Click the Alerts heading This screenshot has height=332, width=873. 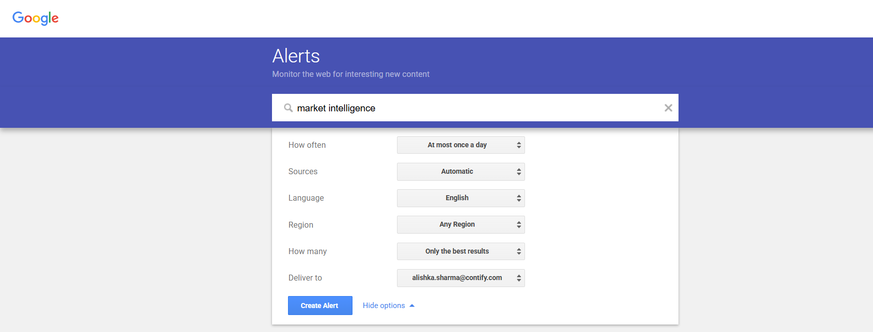[296, 56]
